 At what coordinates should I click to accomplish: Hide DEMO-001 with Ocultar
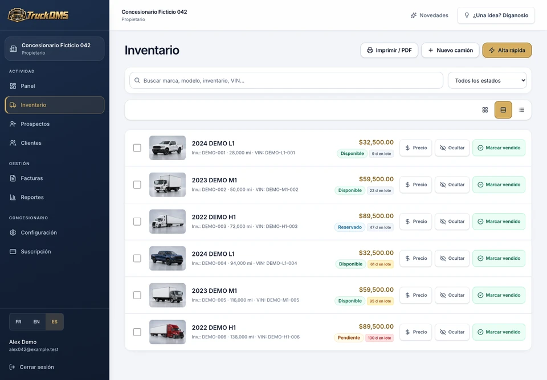point(452,148)
